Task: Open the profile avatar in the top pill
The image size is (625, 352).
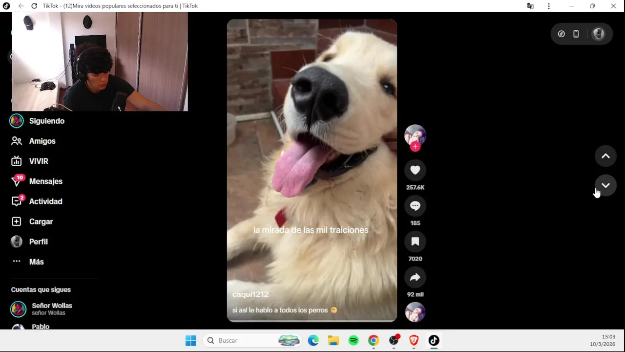Action: (x=598, y=34)
